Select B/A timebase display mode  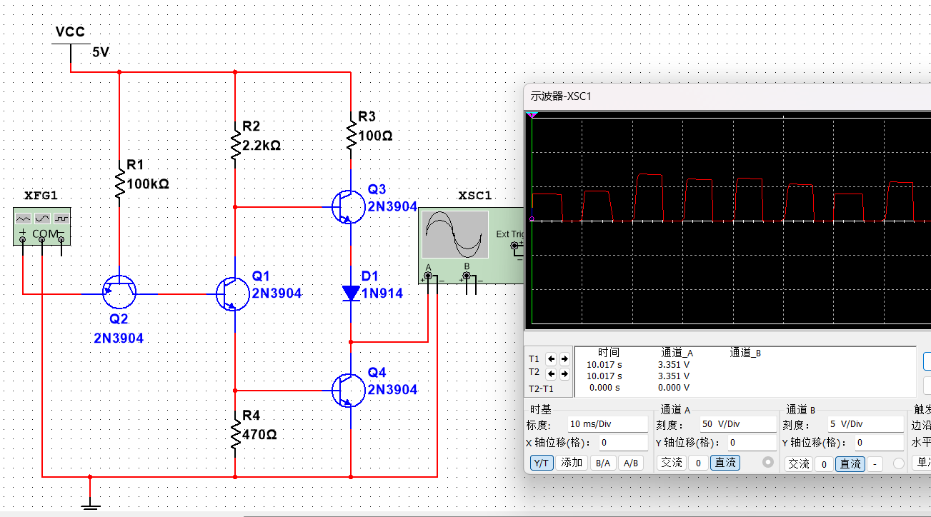tap(603, 463)
